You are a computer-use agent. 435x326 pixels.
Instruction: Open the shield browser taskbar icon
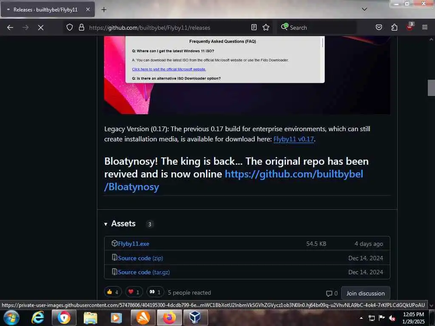(64, 318)
